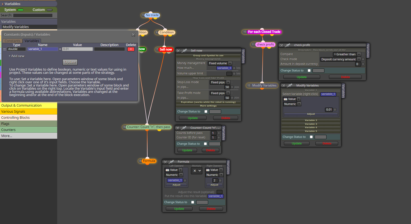This screenshot has width=411, height=224.
Task: Select the pink check profit block
Action: click(x=265, y=44)
